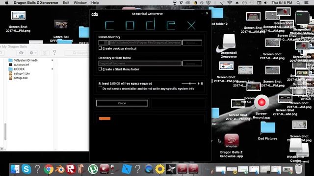Image resolution: width=314 pixels, height=176 pixels.
Task: Select setup.exe in Finder window
Action: pos(21,78)
